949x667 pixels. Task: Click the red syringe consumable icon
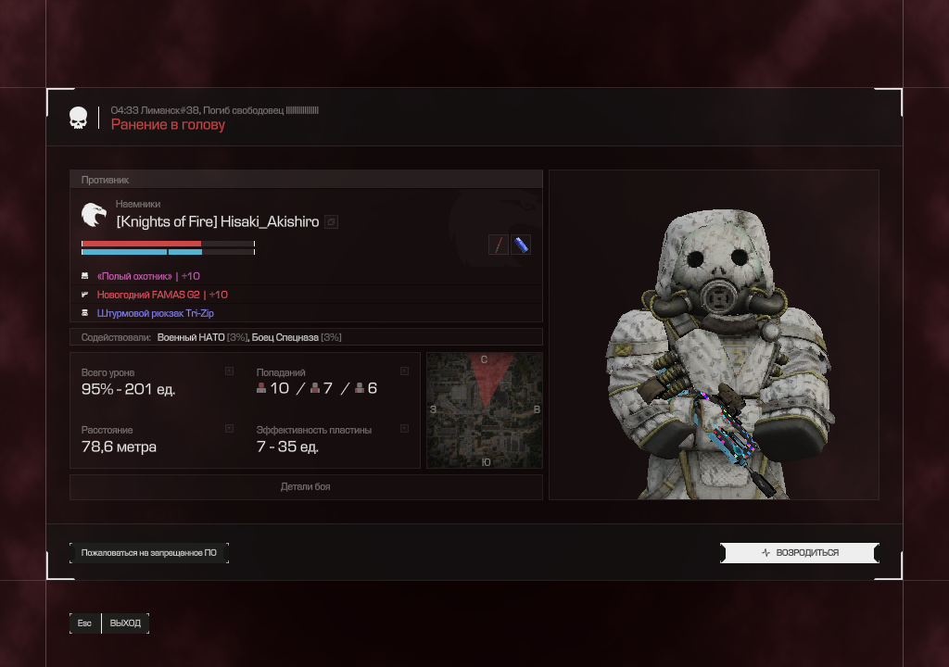click(498, 245)
